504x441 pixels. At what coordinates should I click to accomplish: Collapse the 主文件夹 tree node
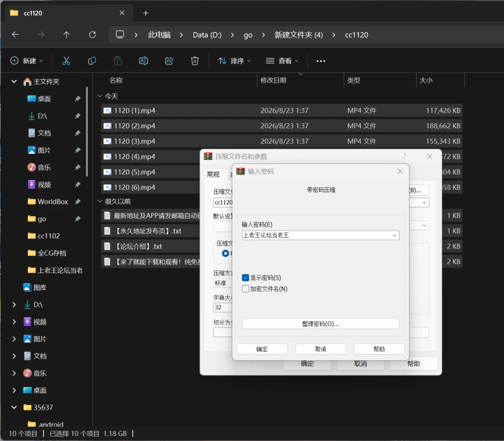[x=14, y=81]
